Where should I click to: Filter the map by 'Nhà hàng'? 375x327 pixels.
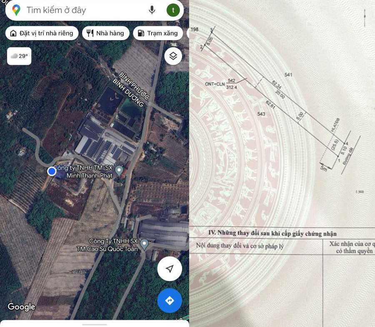tap(105, 33)
